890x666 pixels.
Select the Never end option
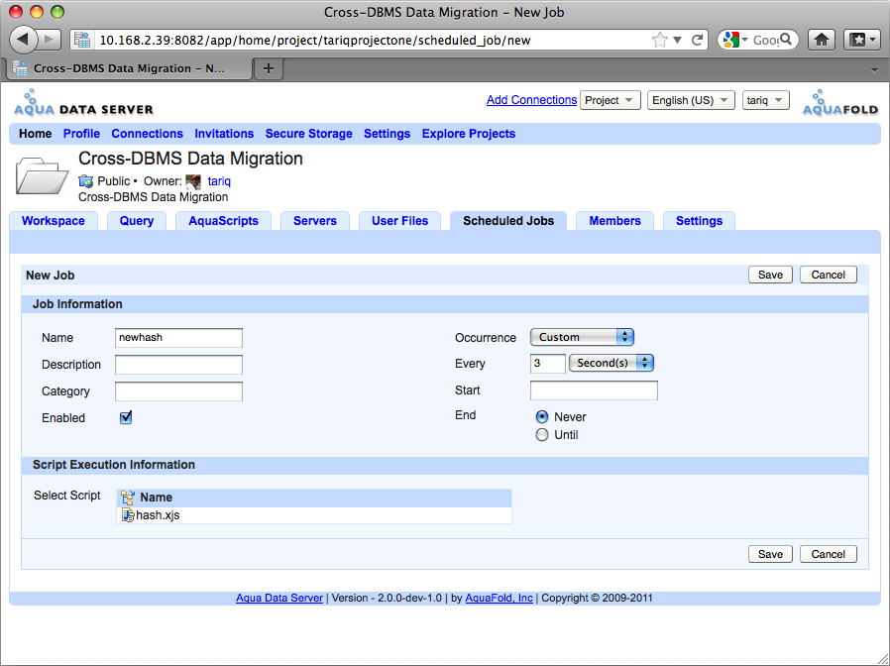[542, 417]
